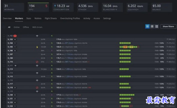This screenshot has height=108, width=177.
Task: Select compact list view icon
Action: click(152, 26)
